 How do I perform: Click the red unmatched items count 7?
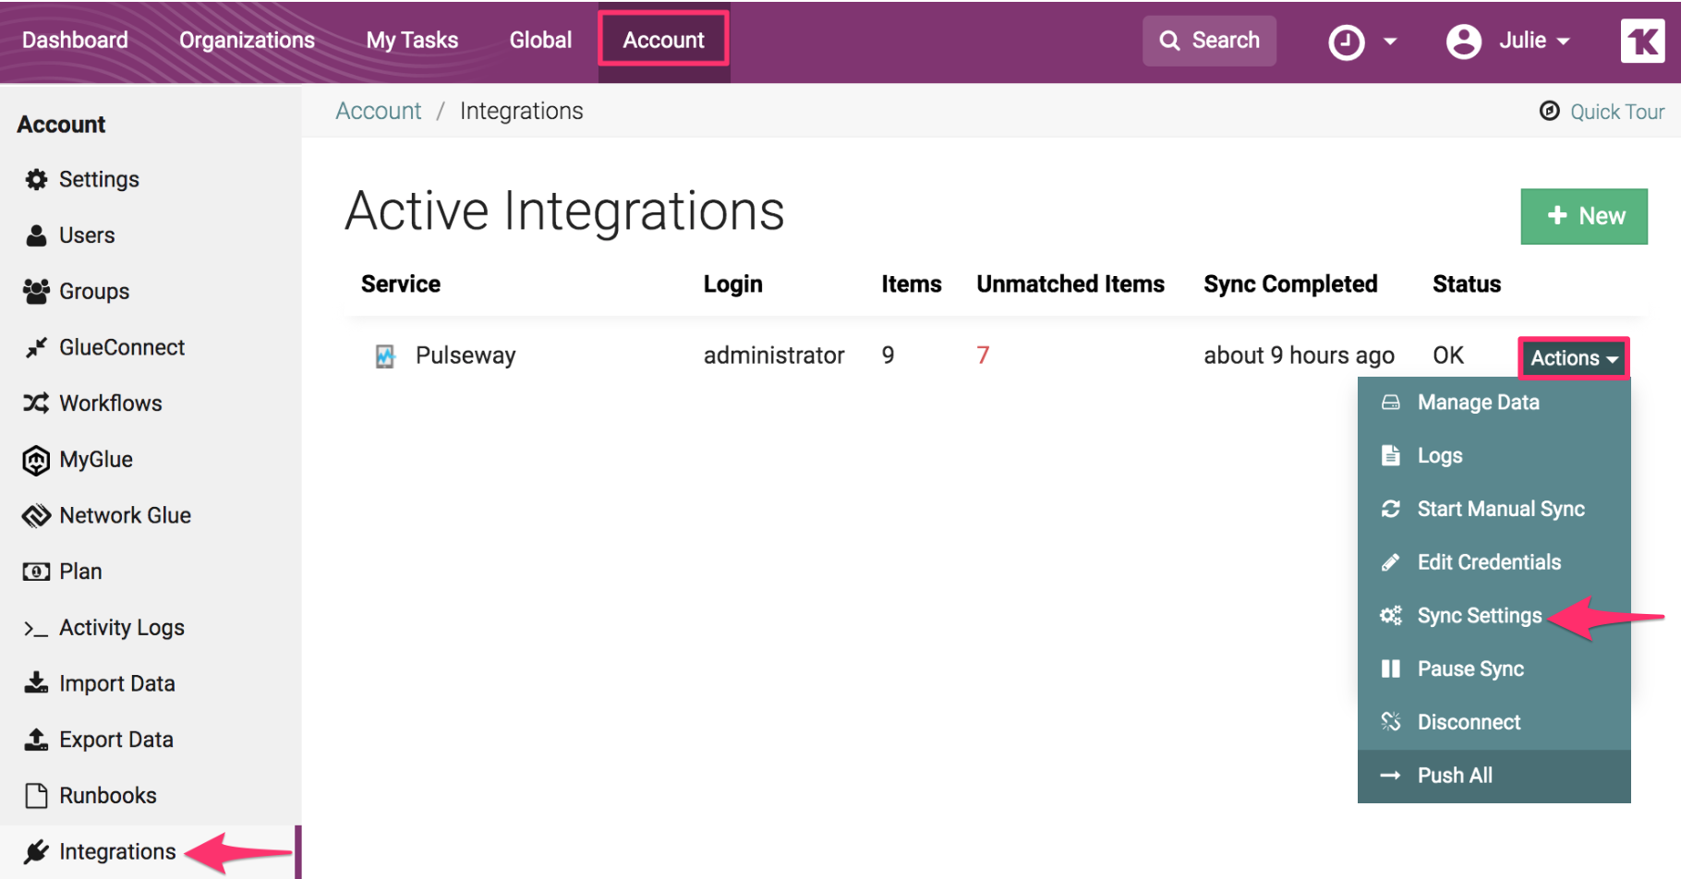983,355
